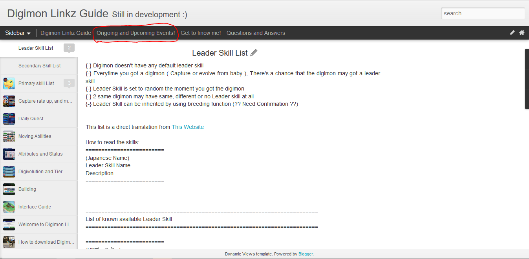The height and width of the screenshot is (259, 529).
Task: Click the 'Still in development :)' subtitle
Action: pyautogui.click(x=150, y=15)
